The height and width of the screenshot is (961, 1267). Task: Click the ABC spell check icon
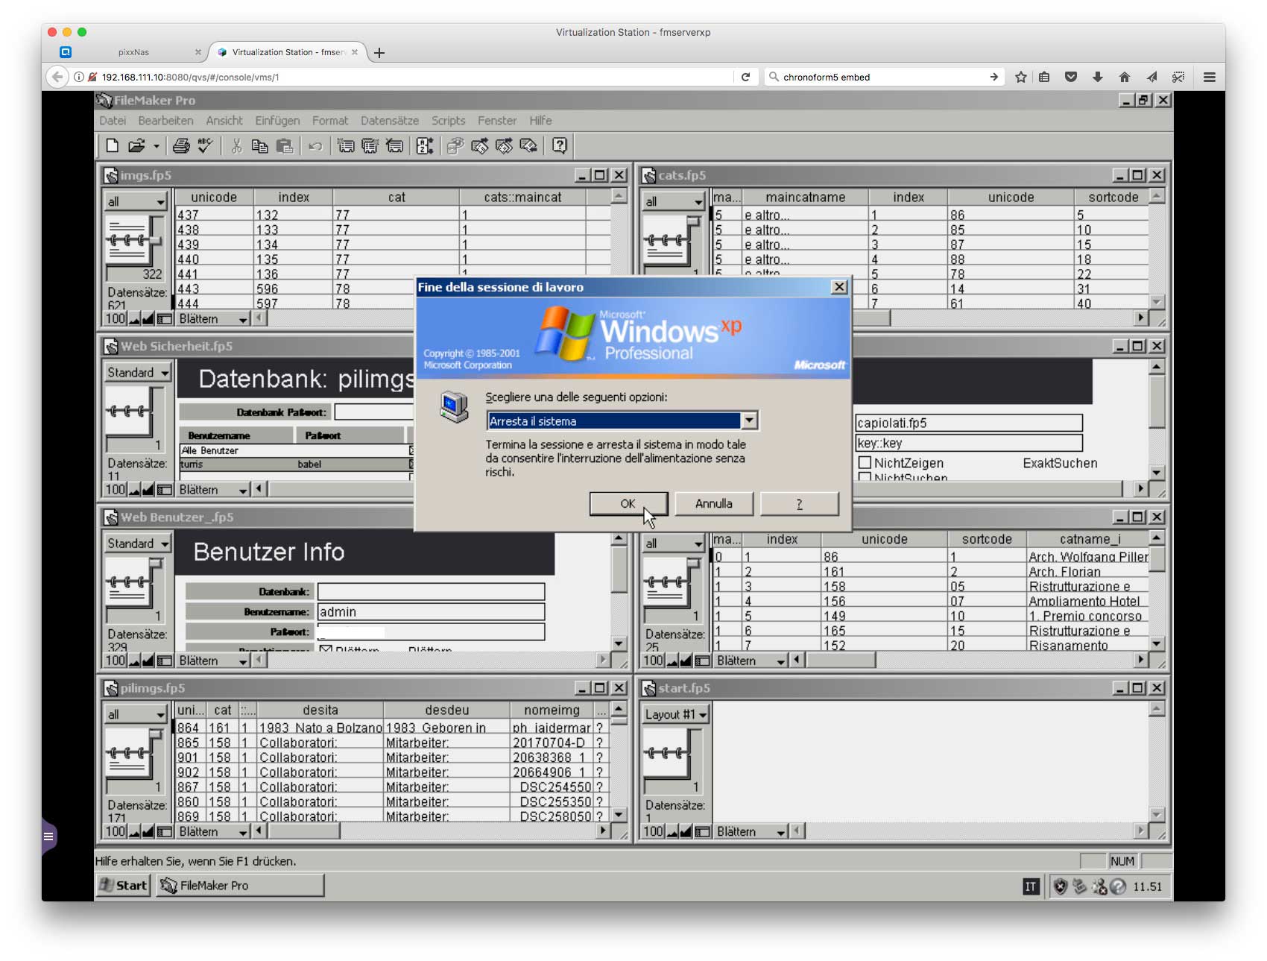(206, 146)
